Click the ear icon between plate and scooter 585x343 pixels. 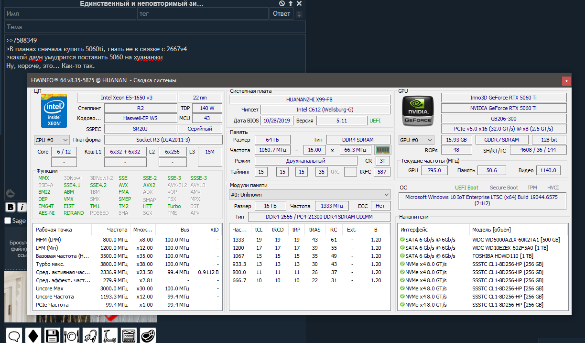pos(90,335)
